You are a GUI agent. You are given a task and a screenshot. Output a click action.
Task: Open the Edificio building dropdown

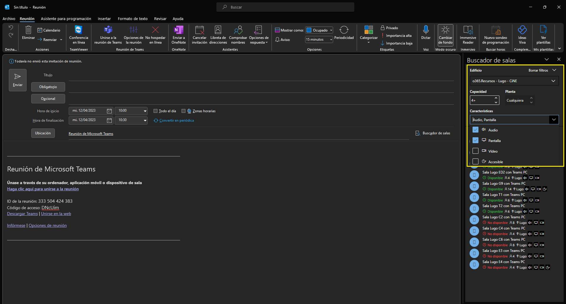[514, 81]
